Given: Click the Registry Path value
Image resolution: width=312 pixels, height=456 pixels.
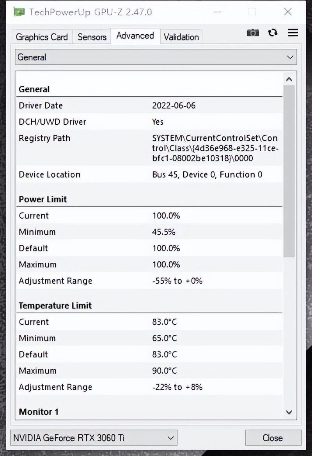Looking at the screenshot, I should 215,148.
